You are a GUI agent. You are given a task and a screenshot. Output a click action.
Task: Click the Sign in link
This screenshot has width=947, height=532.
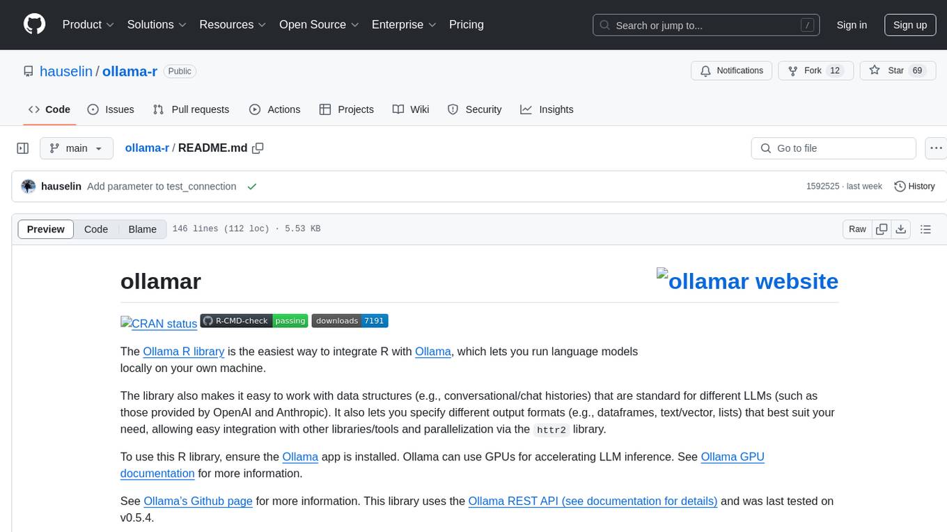(x=852, y=25)
